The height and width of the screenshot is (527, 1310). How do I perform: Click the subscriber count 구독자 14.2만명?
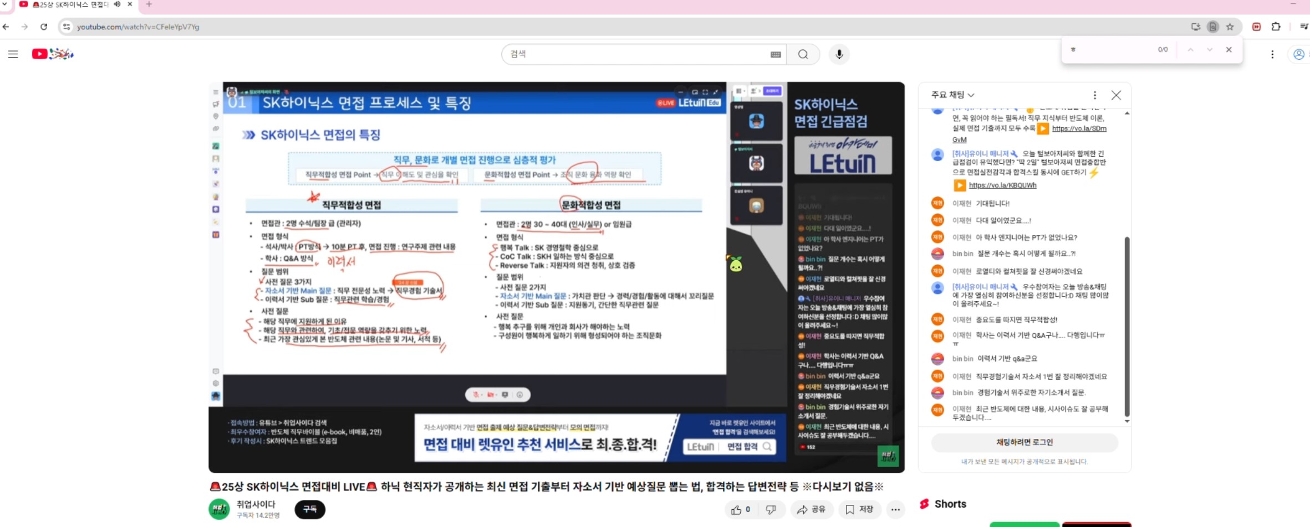pyautogui.click(x=258, y=515)
